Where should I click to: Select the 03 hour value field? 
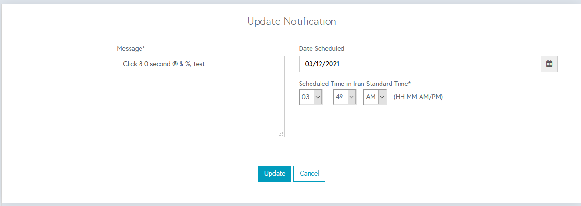click(306, 97)
